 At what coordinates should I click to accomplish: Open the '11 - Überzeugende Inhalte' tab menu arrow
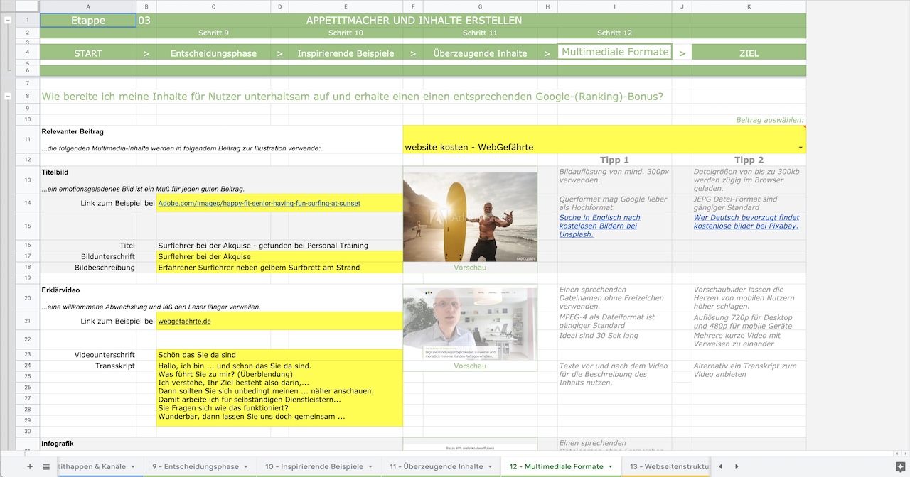tap(491, 466)
